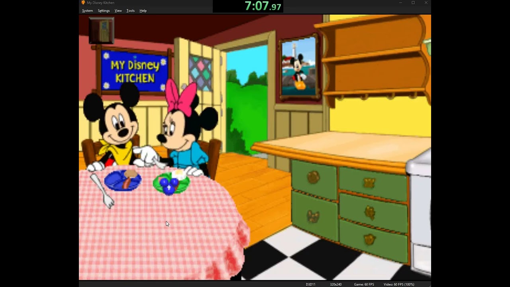Minimize the emulator window
510x287 pixels.
400,3
